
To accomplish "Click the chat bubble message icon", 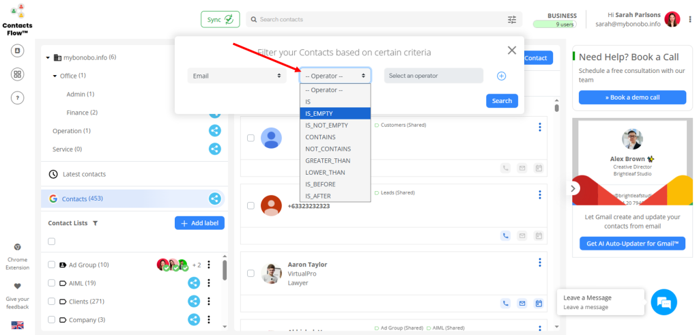I will (664, 302).
